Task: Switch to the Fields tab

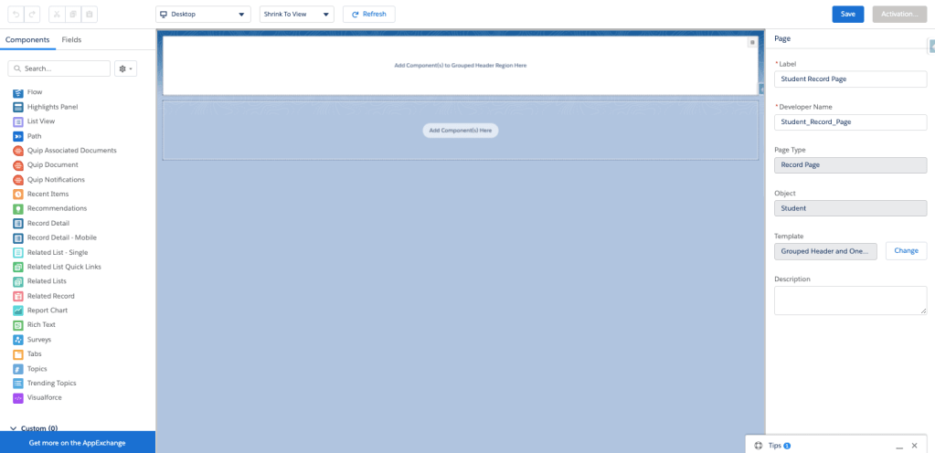Action: (71, 40)
